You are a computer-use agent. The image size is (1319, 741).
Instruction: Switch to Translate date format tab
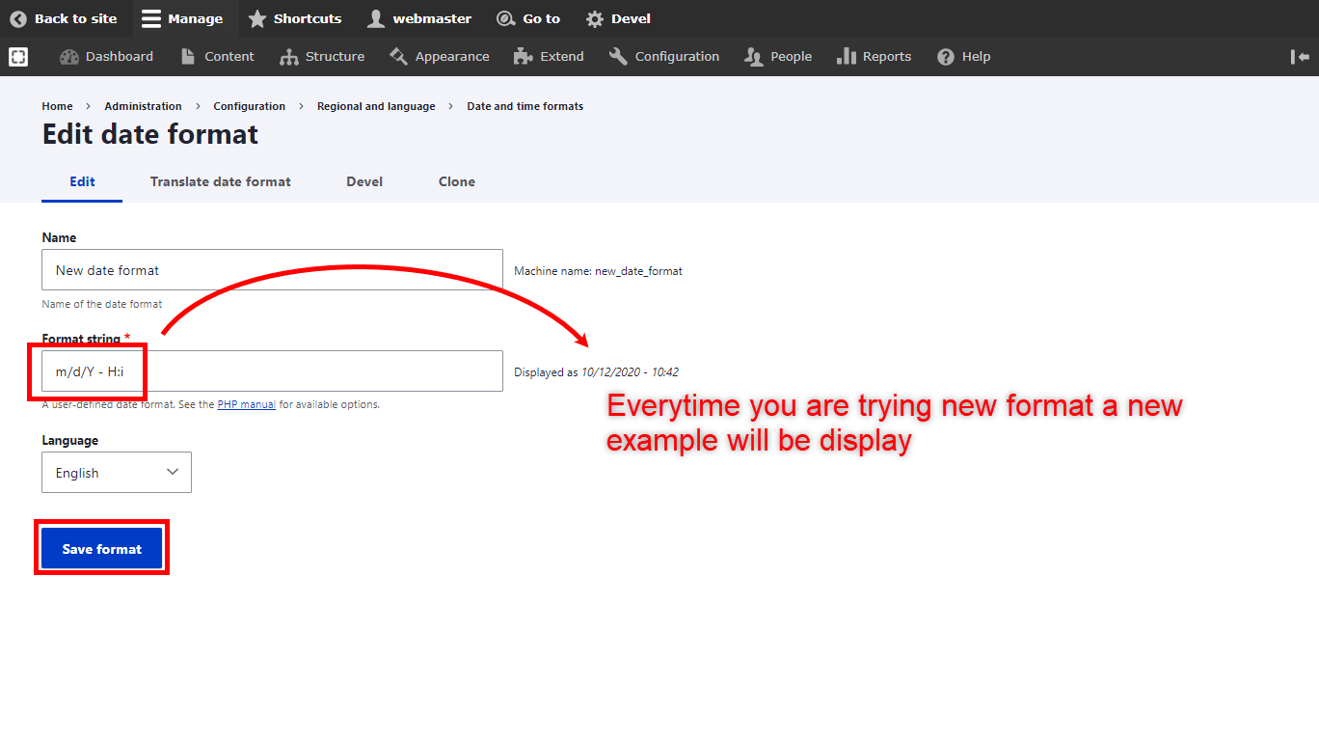pyautogui.click(x=220, y=181)
